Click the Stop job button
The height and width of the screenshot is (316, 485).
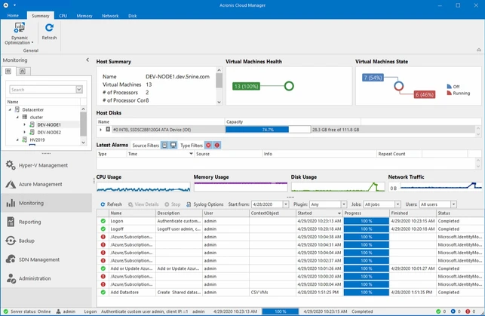coord(173,204)
